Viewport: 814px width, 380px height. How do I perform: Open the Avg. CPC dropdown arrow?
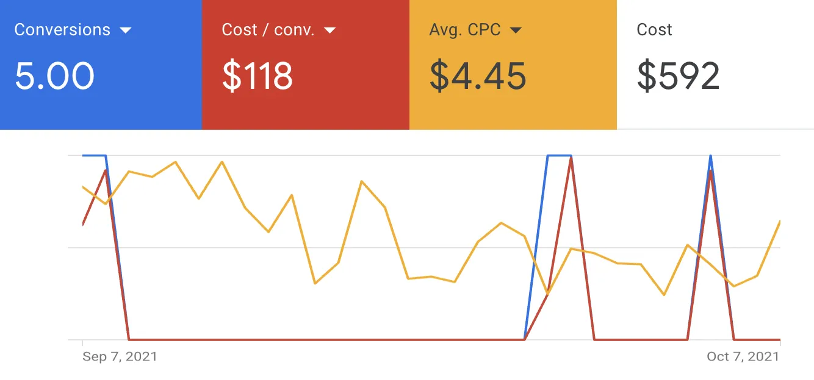(516, 30)
